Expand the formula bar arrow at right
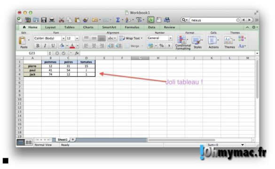The width and height of the screenshot is (275, 169). (x=257, y=54)
